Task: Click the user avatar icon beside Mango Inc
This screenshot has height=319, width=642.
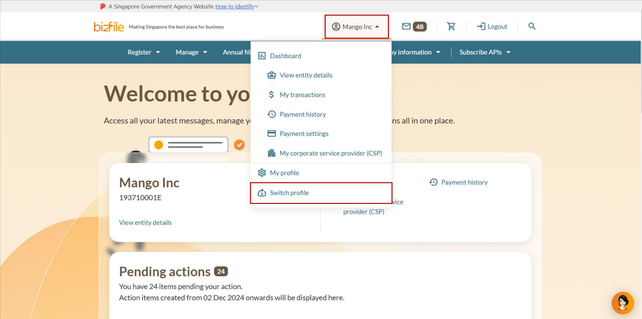Action: (336, 27)
